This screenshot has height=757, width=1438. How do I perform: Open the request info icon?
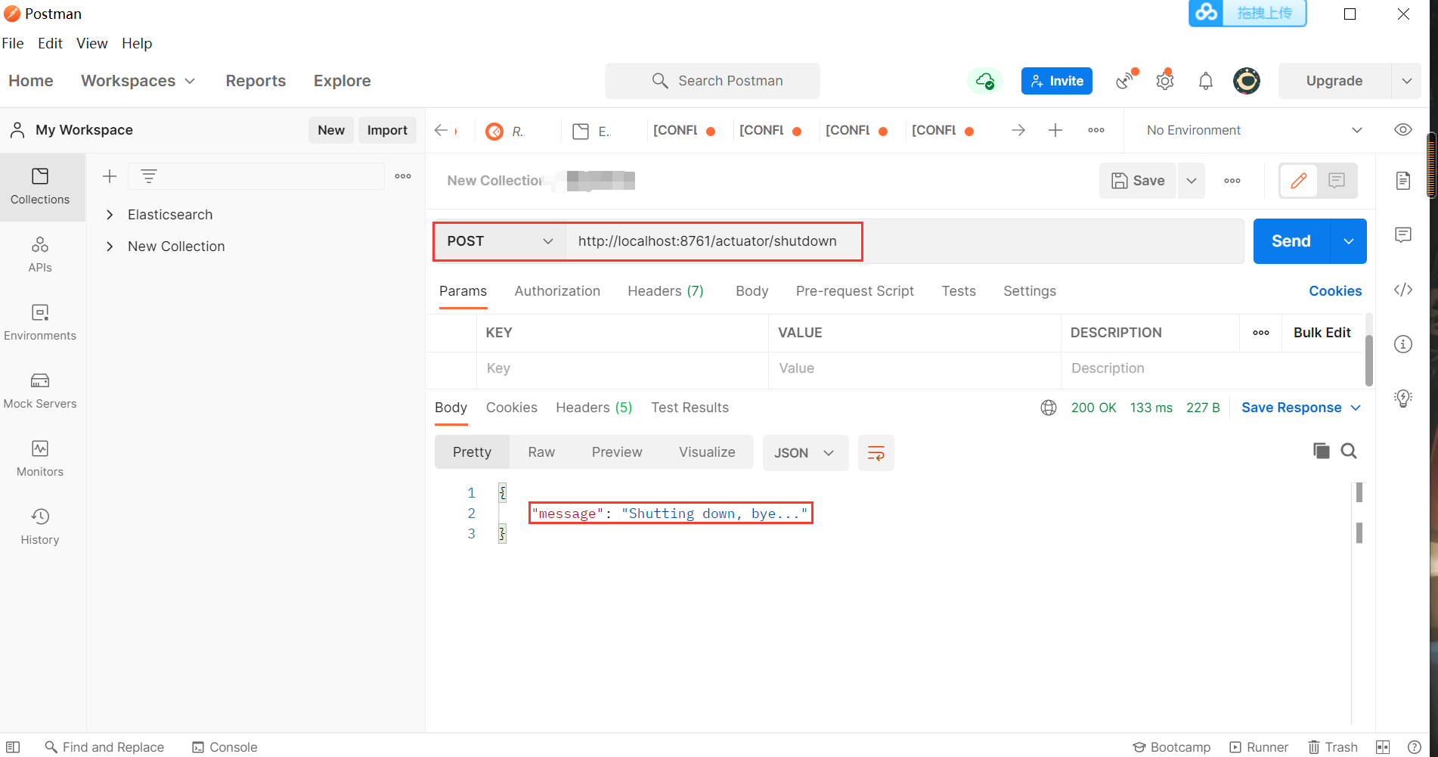(1403, 344)
